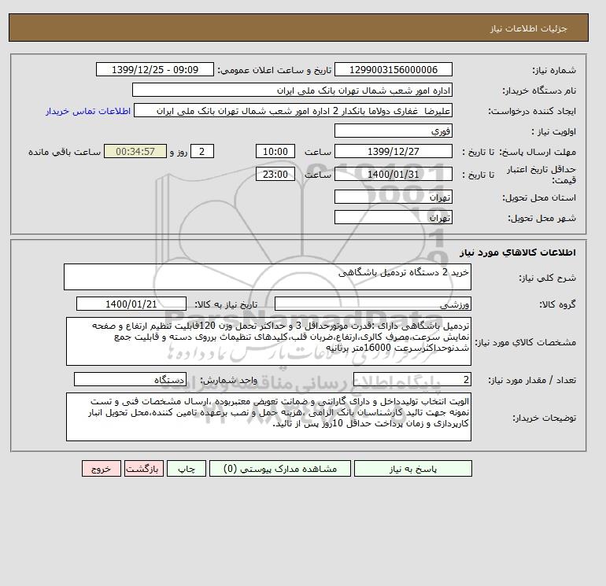Click the label توضیحات خریدار

coord(544,418)
